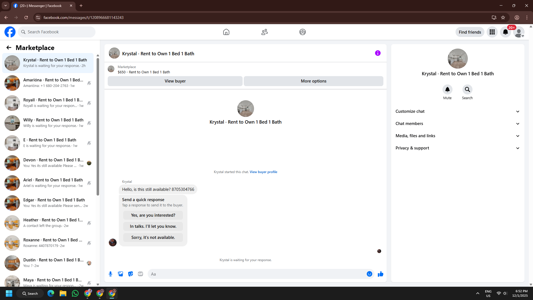Viewport: 533px width, 300px height.
Task: Click the Facebook logo icon
Action: point(10,32)
